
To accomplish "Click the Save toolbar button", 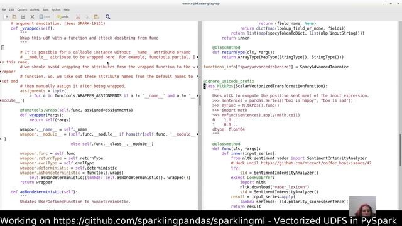I will coord(45,17).
